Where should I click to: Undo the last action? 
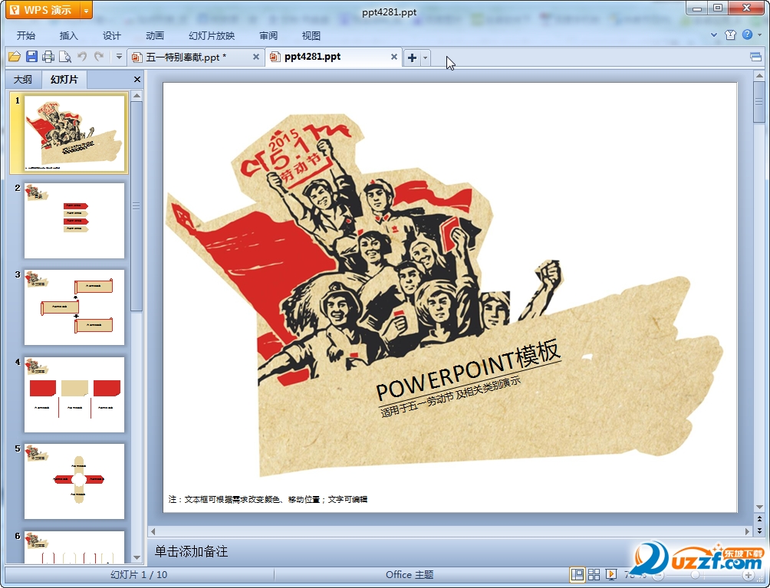click(x=82, y=57)
